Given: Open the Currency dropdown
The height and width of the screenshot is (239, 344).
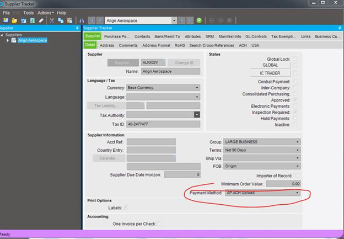Looking at the screenshot, I should 197,88.
